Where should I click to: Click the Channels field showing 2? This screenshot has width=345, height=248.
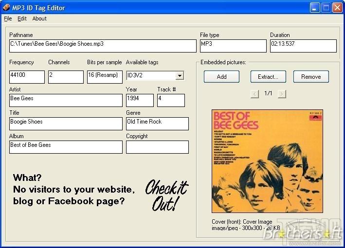click(66, 77)
